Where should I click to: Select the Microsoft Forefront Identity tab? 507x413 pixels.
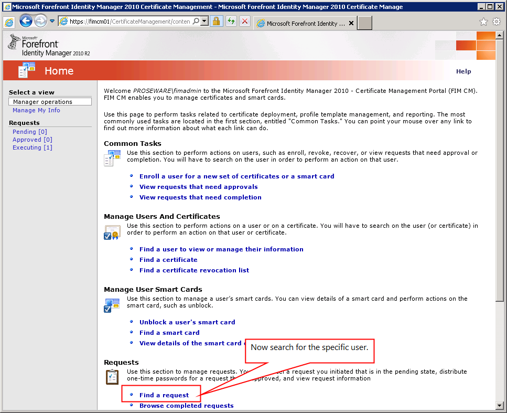(x=301, y=23)
